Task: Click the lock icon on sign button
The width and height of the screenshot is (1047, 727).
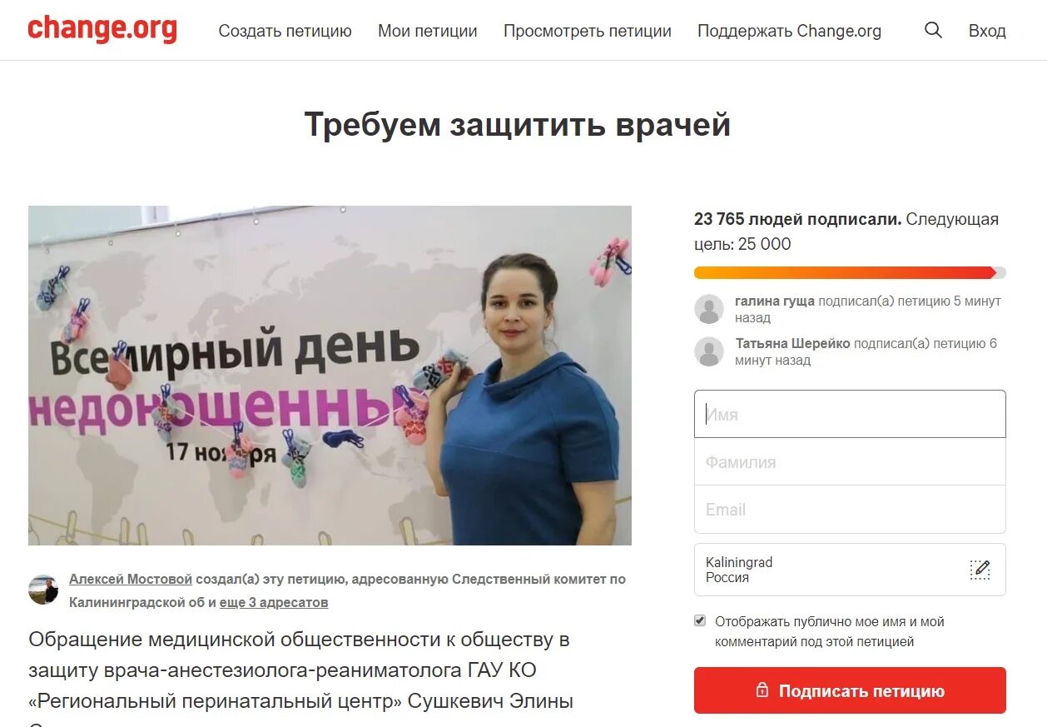Action: (762, 690)
